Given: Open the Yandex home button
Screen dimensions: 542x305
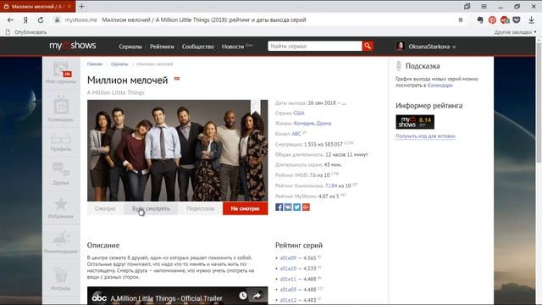Looking at the screenshot, I should (25, 20).
